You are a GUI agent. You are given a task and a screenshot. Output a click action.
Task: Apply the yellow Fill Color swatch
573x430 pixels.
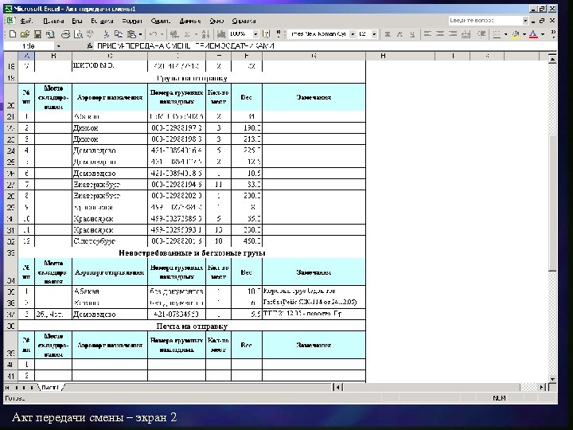click(x=516, y=34)
